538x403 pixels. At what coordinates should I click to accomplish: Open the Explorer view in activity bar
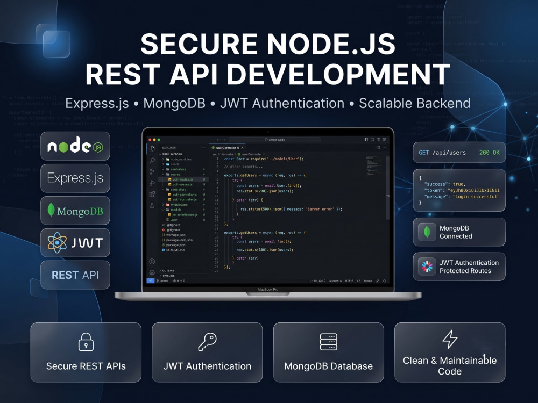(x=152, y=149)
